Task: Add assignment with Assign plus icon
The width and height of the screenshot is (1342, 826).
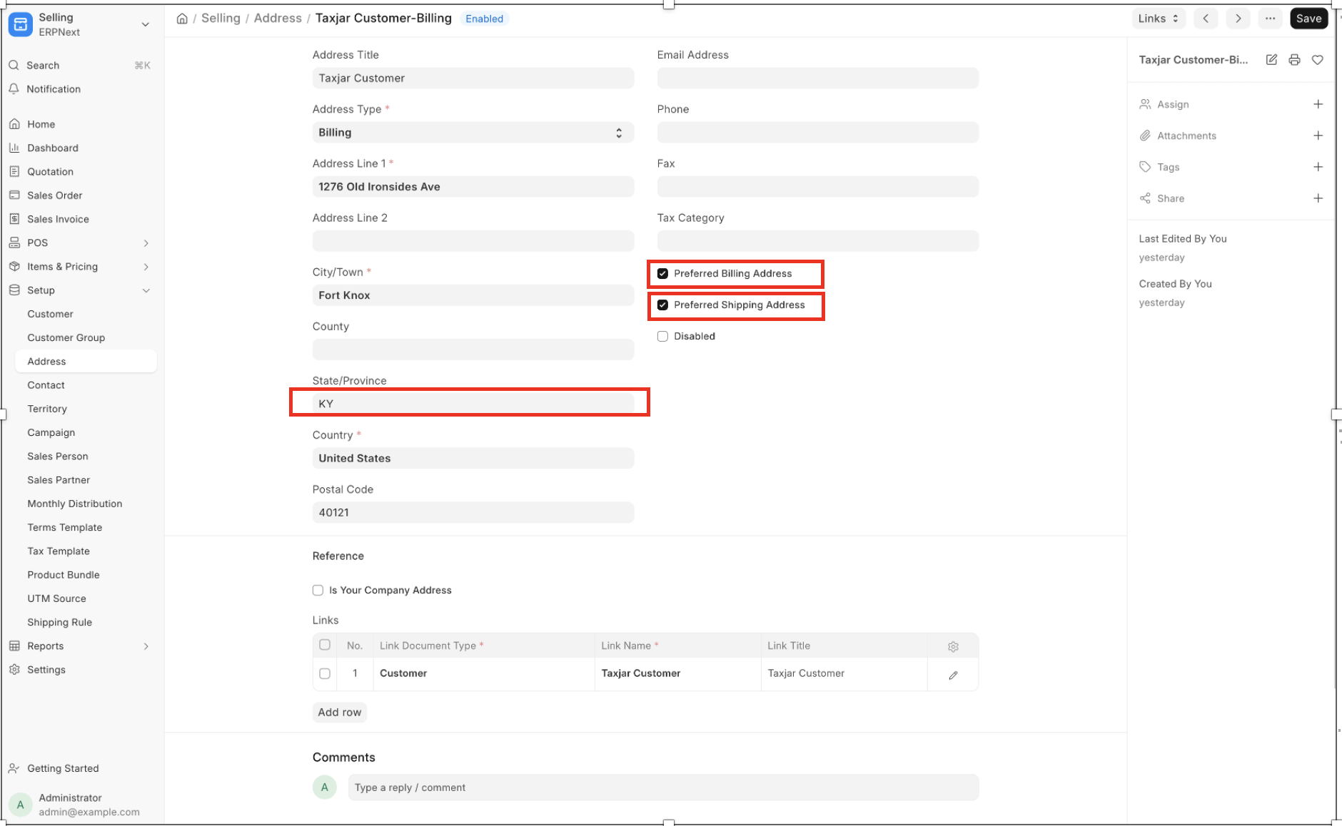Action: click(x=1318, y=104)
